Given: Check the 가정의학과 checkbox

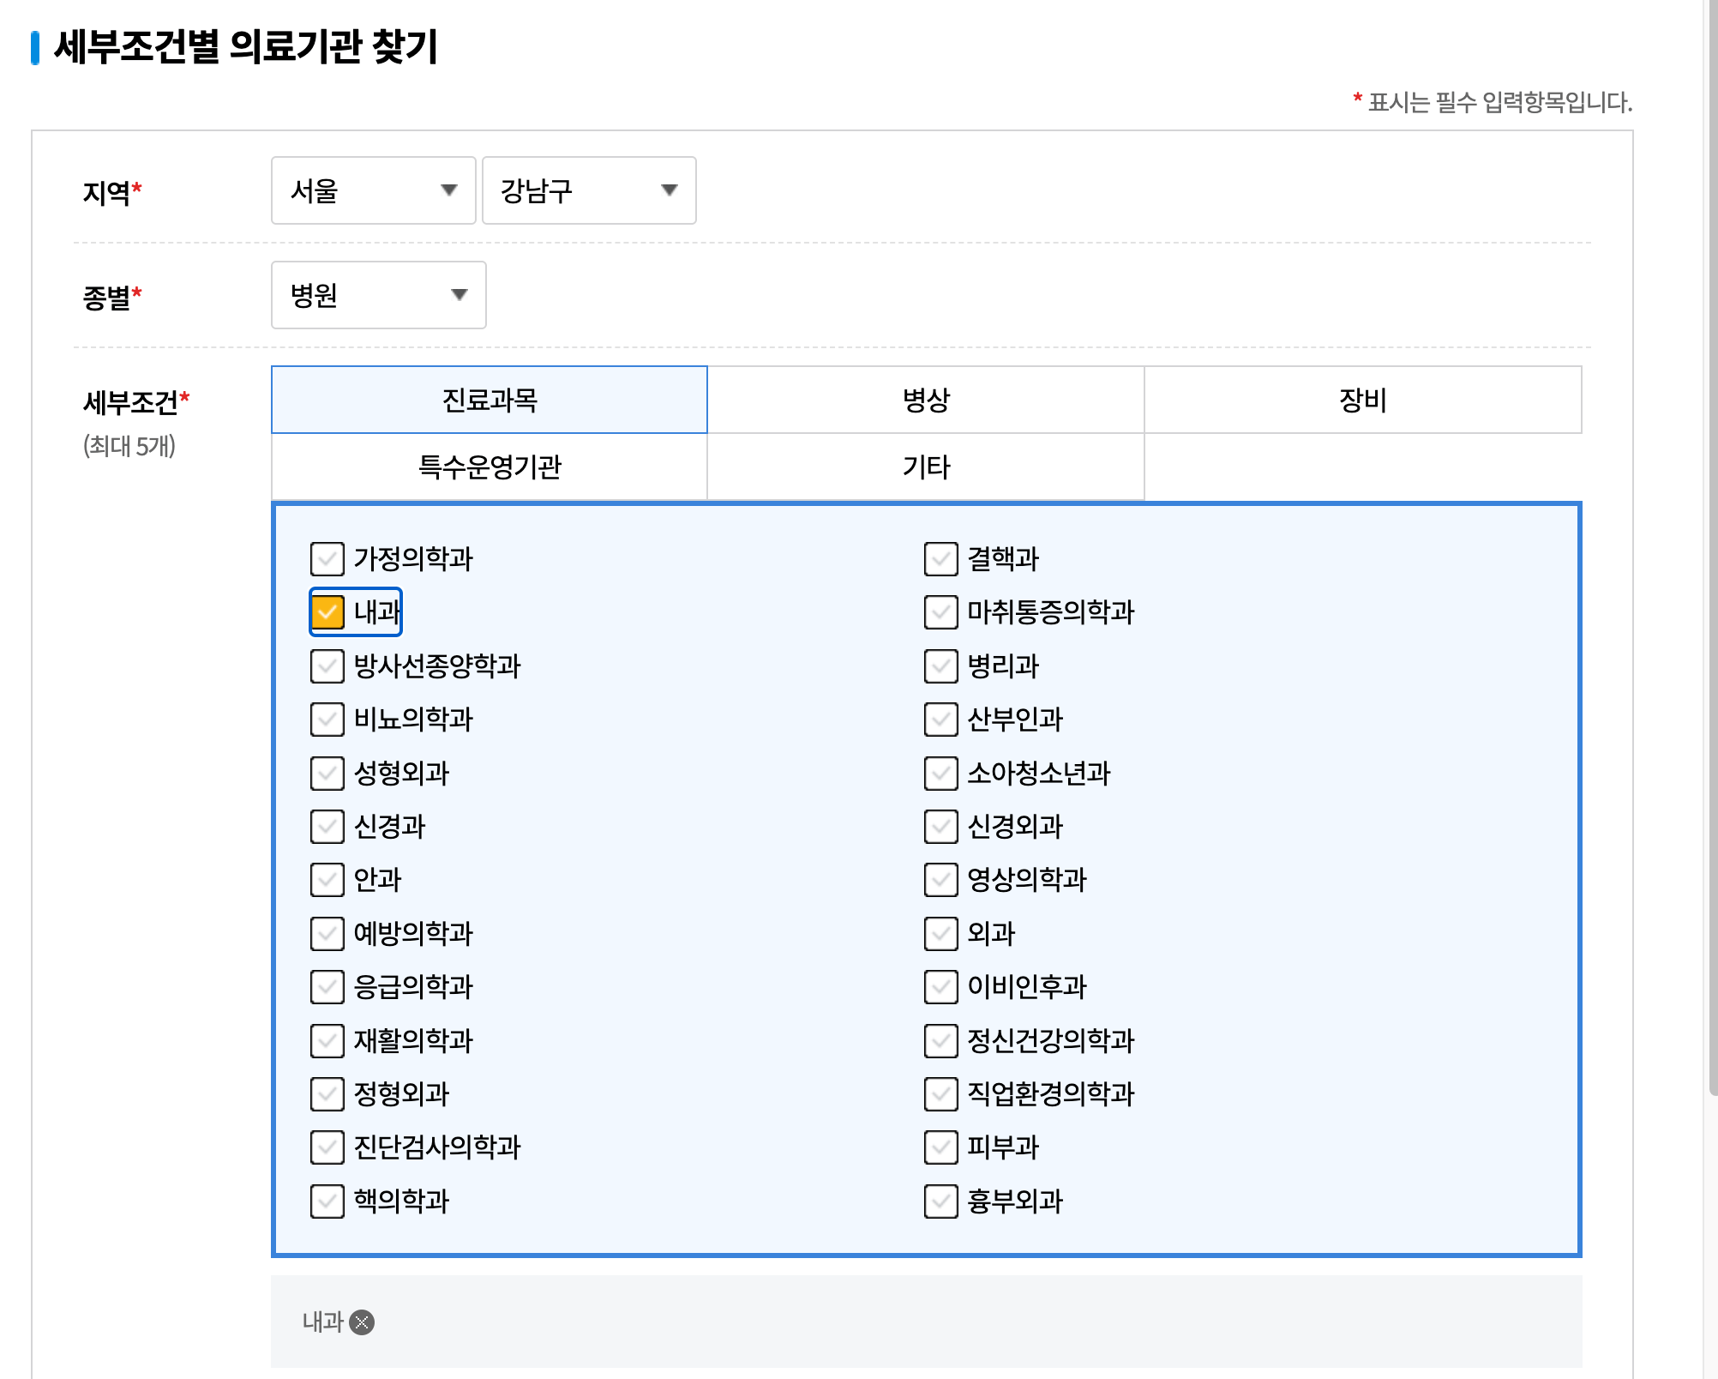Looking at the screenshot, I should coord(327,559).
